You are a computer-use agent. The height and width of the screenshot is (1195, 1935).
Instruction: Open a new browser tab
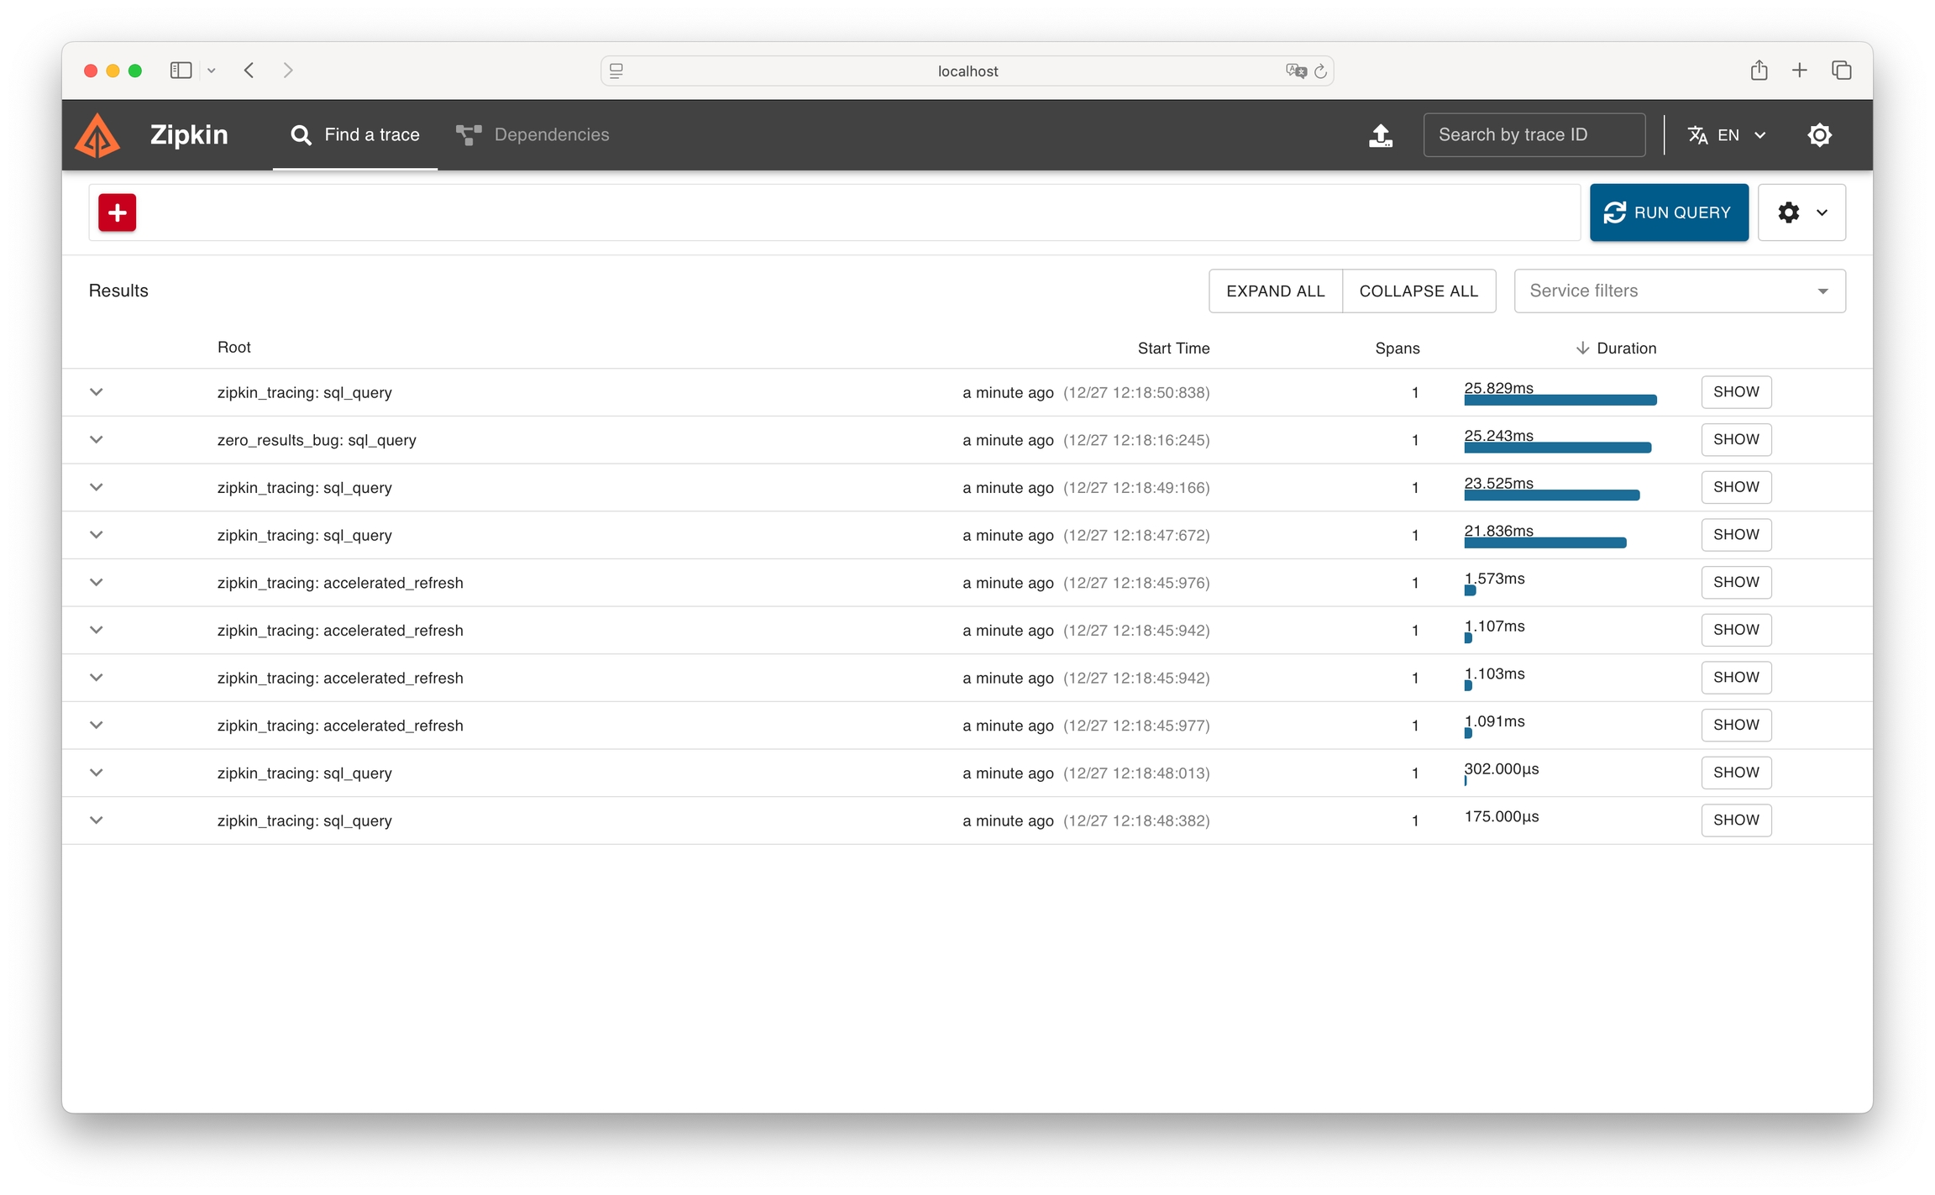click(x=1799, y=71)
